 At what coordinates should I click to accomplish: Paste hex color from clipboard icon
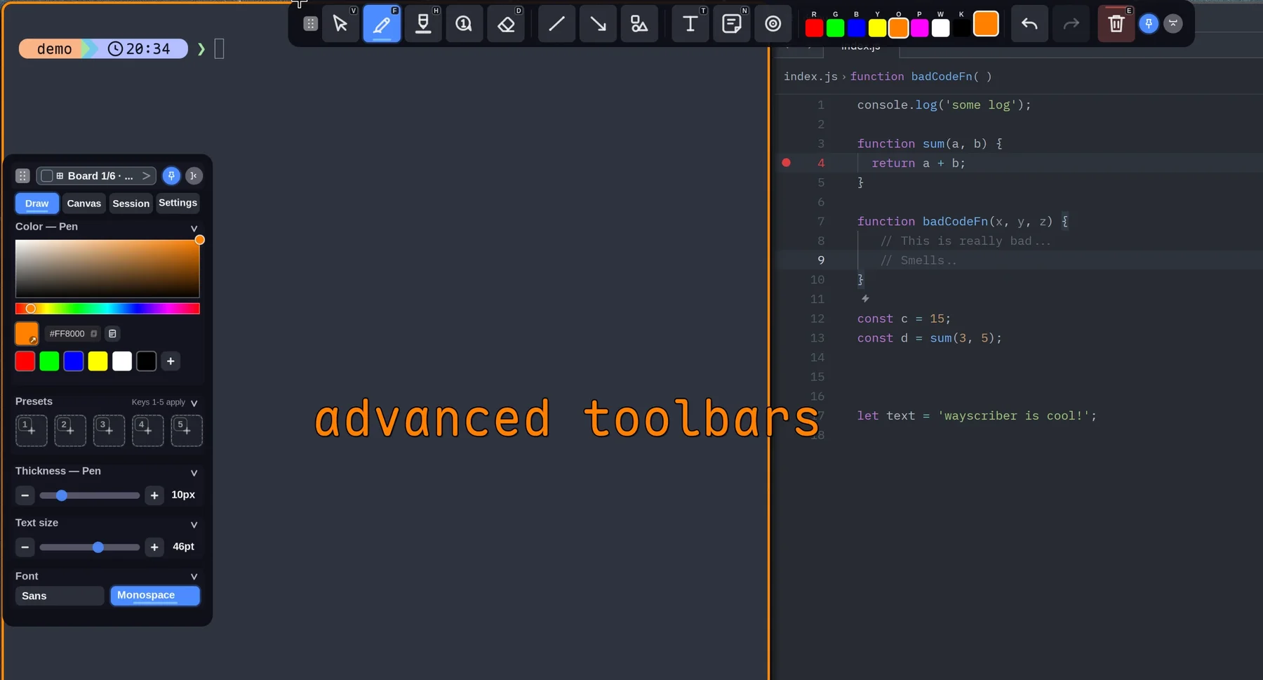(112, 333)
